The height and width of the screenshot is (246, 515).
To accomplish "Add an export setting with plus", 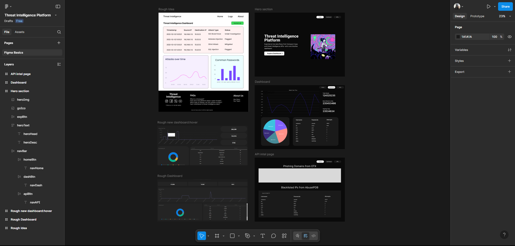I will click(x=509, y=72).
